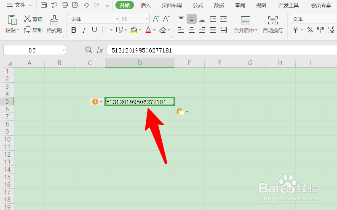The height and width of the screenshot is (210, 337).
Task: Apply thousands separator format
Action: pyautogui.click(x=321, y=30)
